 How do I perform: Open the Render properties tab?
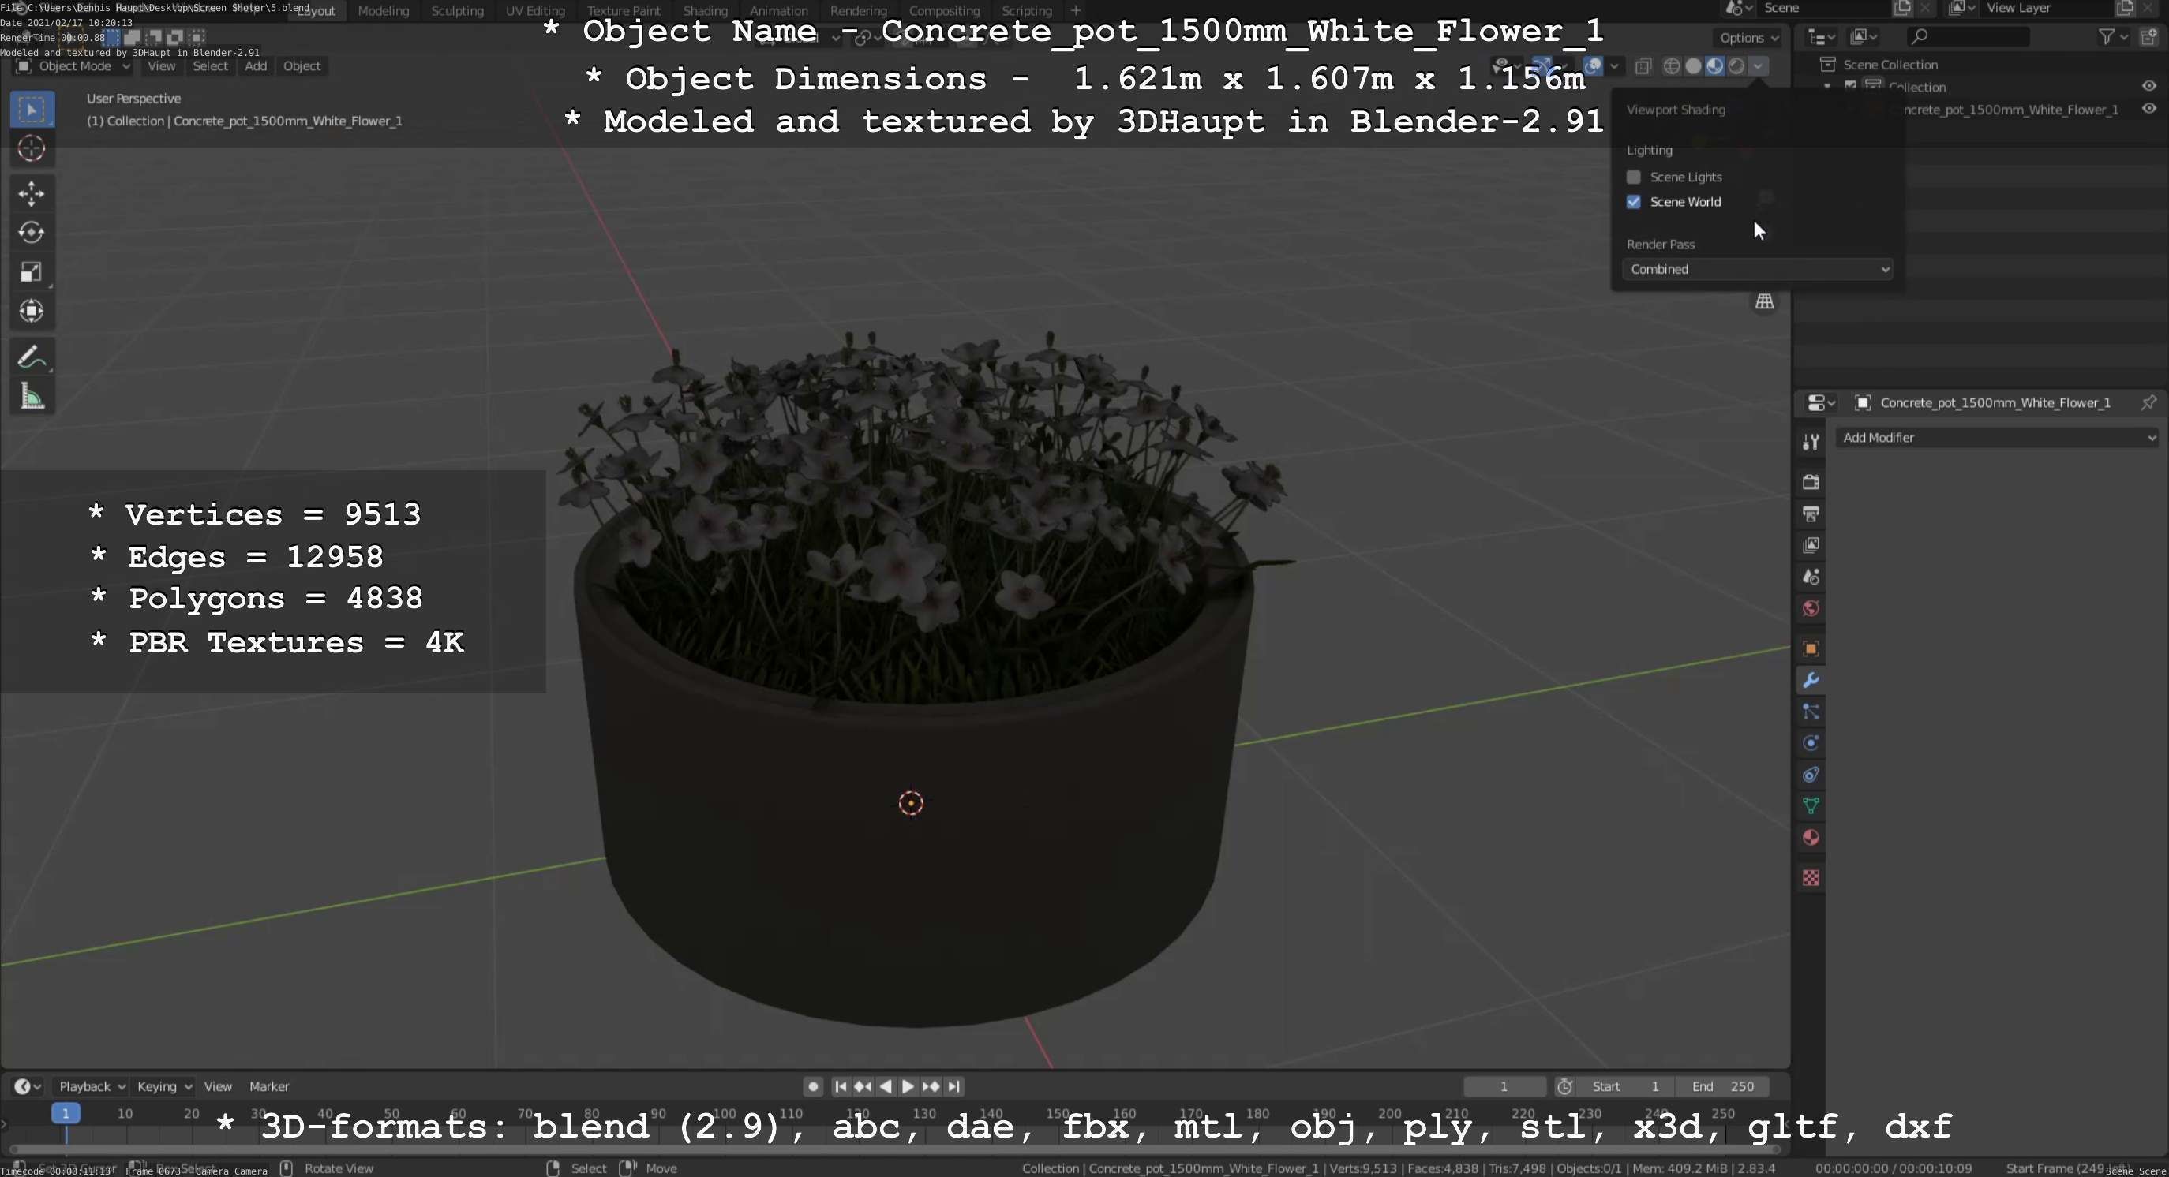pyautogui.click(x=1811, y=482)
